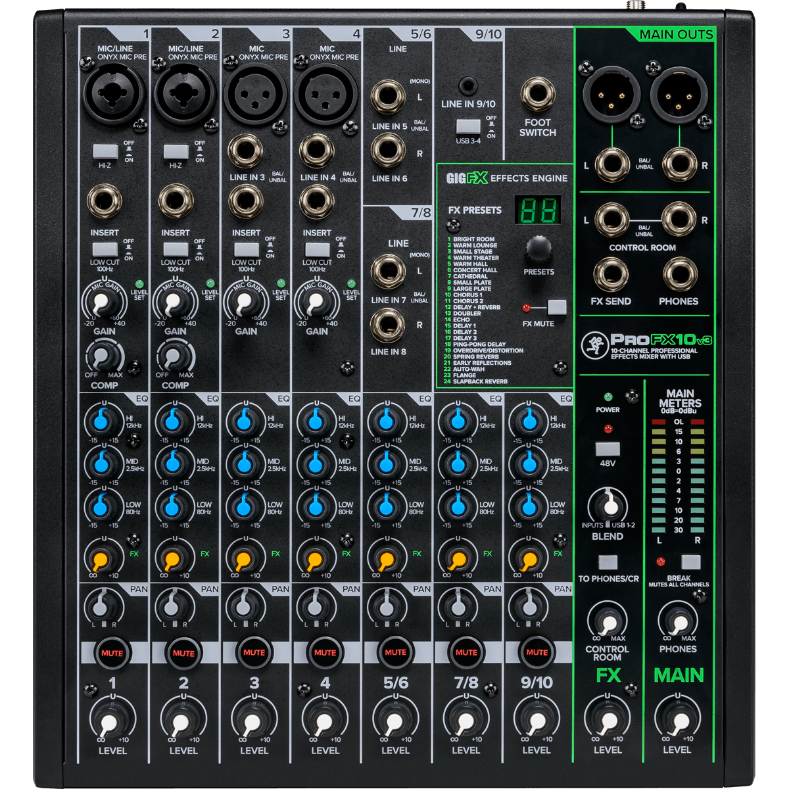Click the FX PRESETS number display
789x789 pixels.
(538, 210)
